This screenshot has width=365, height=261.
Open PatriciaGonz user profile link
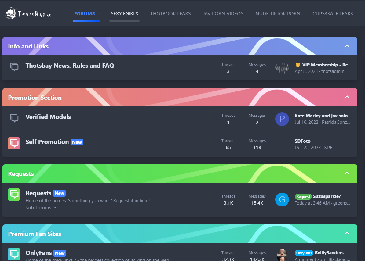(336, 122)
